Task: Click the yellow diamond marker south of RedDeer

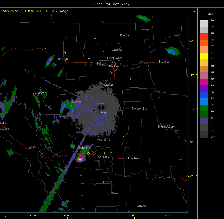Action: pos(111,73)
